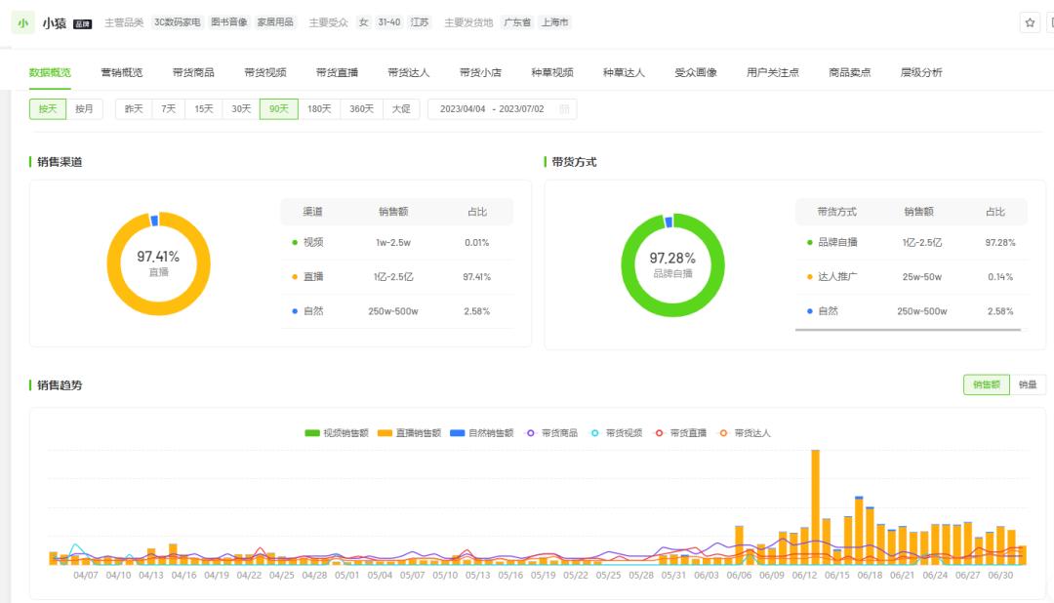Choose the 180天 time range

click(317, 108)
